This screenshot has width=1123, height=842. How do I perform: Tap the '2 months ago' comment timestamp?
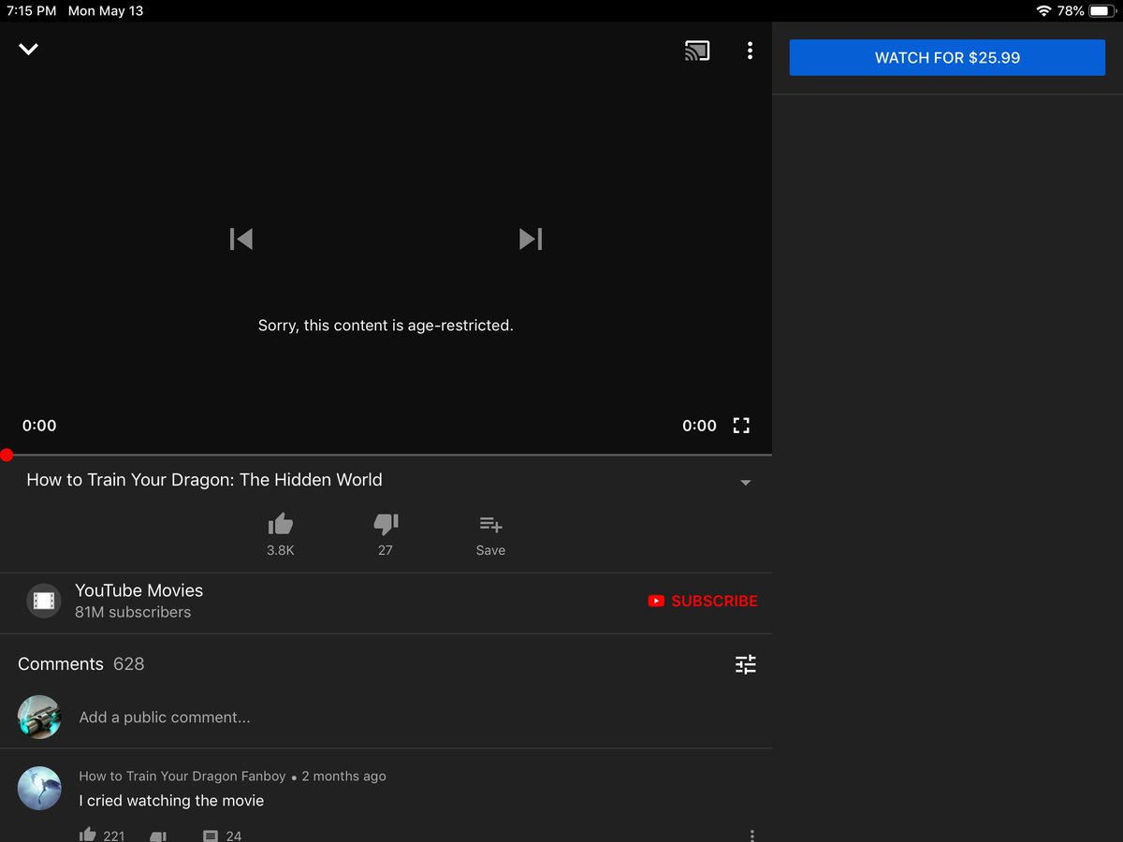point(343,776)
